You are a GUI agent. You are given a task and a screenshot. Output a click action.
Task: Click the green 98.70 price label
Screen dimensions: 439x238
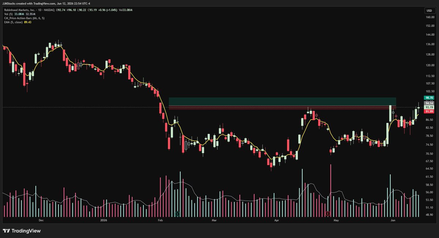(x=428, y=98)
